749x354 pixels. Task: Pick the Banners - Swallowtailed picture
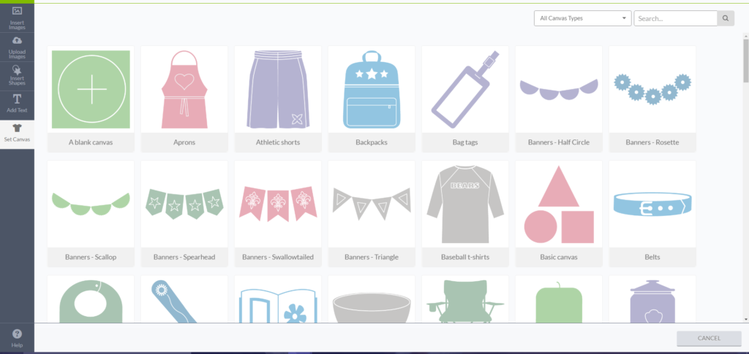coord(277,204)
